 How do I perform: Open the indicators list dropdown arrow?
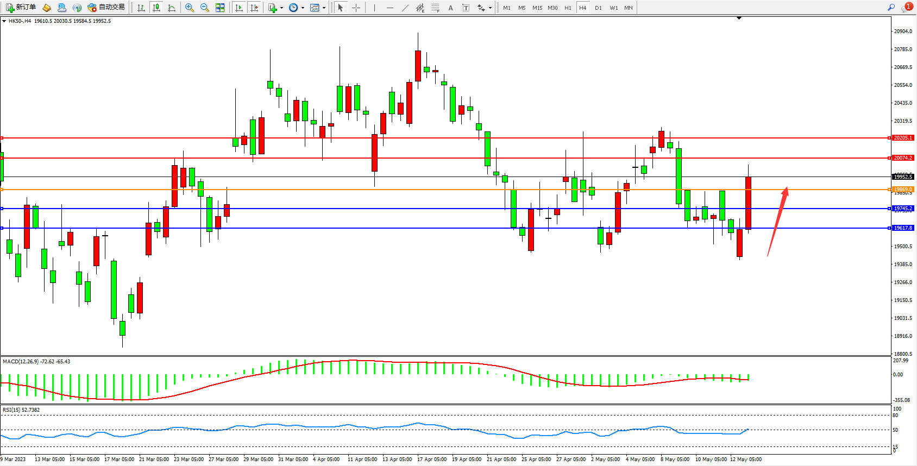pyautogui.click(x=281, y=8)
